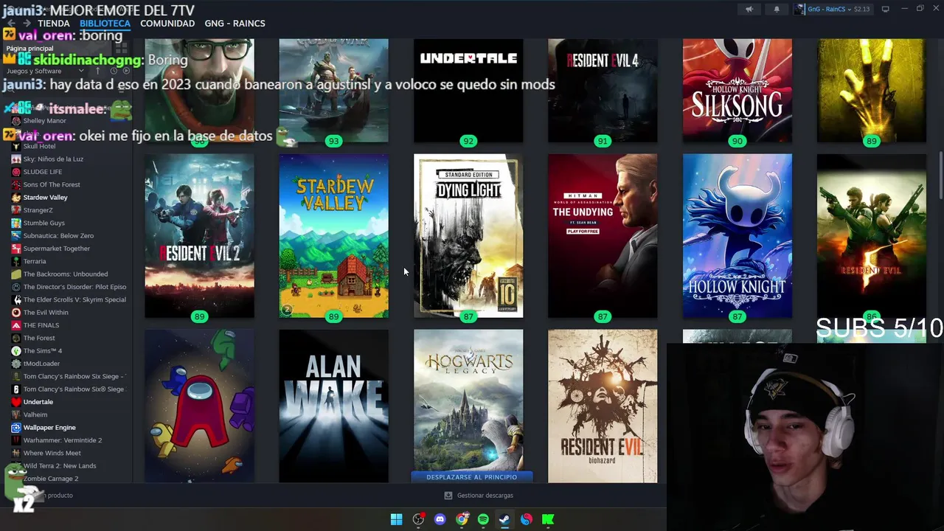
Task: Open Resident Evil 7 Biohazard cover
Action: coord(603,406)
